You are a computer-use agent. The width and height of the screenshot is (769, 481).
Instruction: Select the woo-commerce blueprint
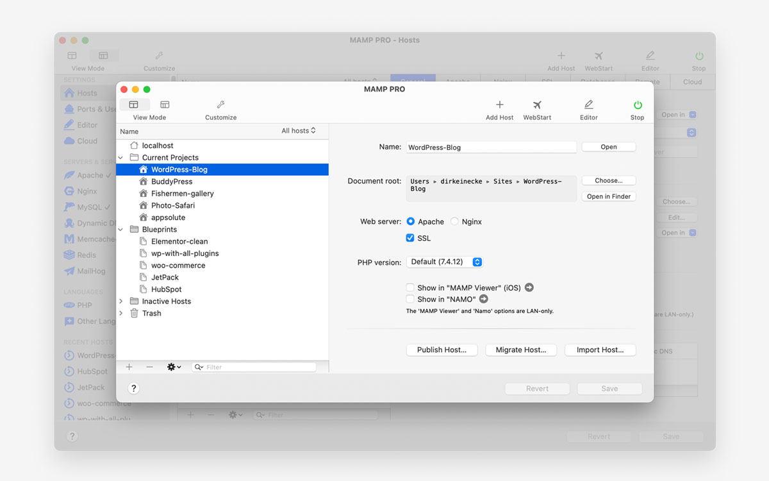click(x=222, y=266)
